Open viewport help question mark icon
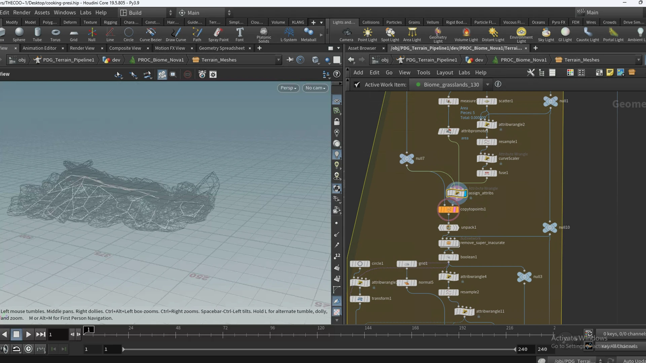 coord(336,74)
